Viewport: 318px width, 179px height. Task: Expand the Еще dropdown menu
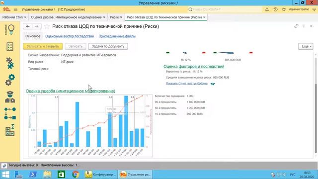(306, 46)
